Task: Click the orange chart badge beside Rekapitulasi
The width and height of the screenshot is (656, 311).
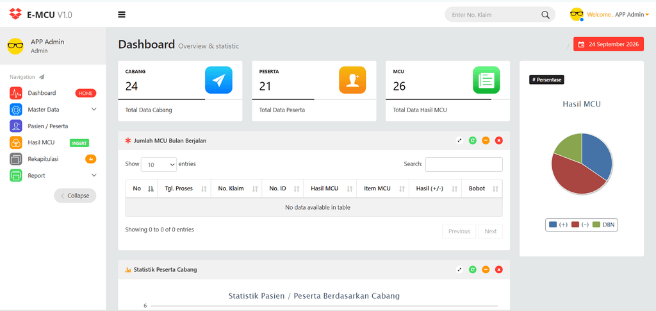Action: 91,159
